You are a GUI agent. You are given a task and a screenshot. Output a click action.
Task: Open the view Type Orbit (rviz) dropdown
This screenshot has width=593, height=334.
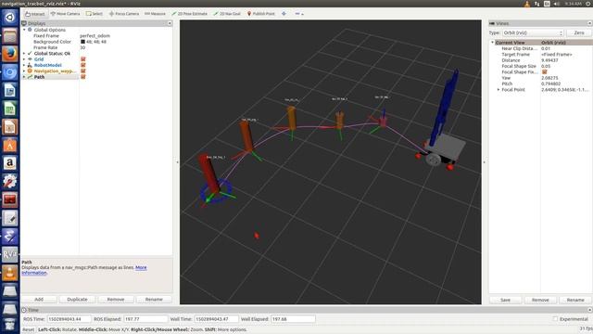(533, 33)
